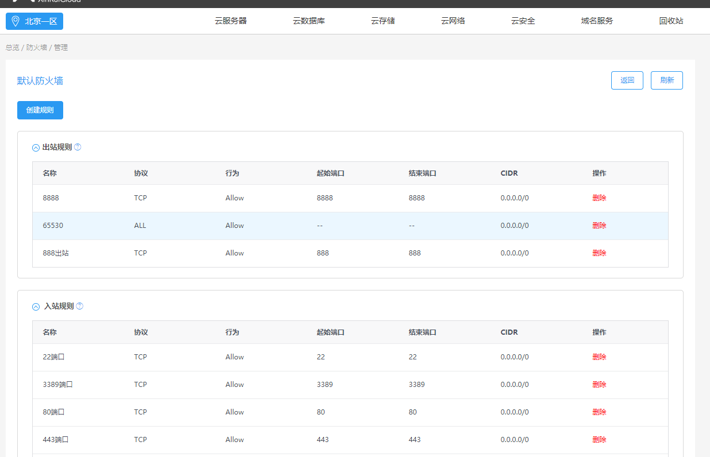This screenshot has height=457, width=710.
Task: Delete the 8888 outbound rule
Action: click(599, 198)
